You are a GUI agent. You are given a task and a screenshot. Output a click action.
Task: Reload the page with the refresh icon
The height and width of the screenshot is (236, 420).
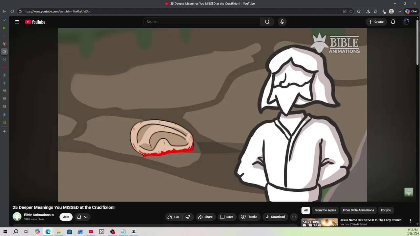[x=12, y=11]
